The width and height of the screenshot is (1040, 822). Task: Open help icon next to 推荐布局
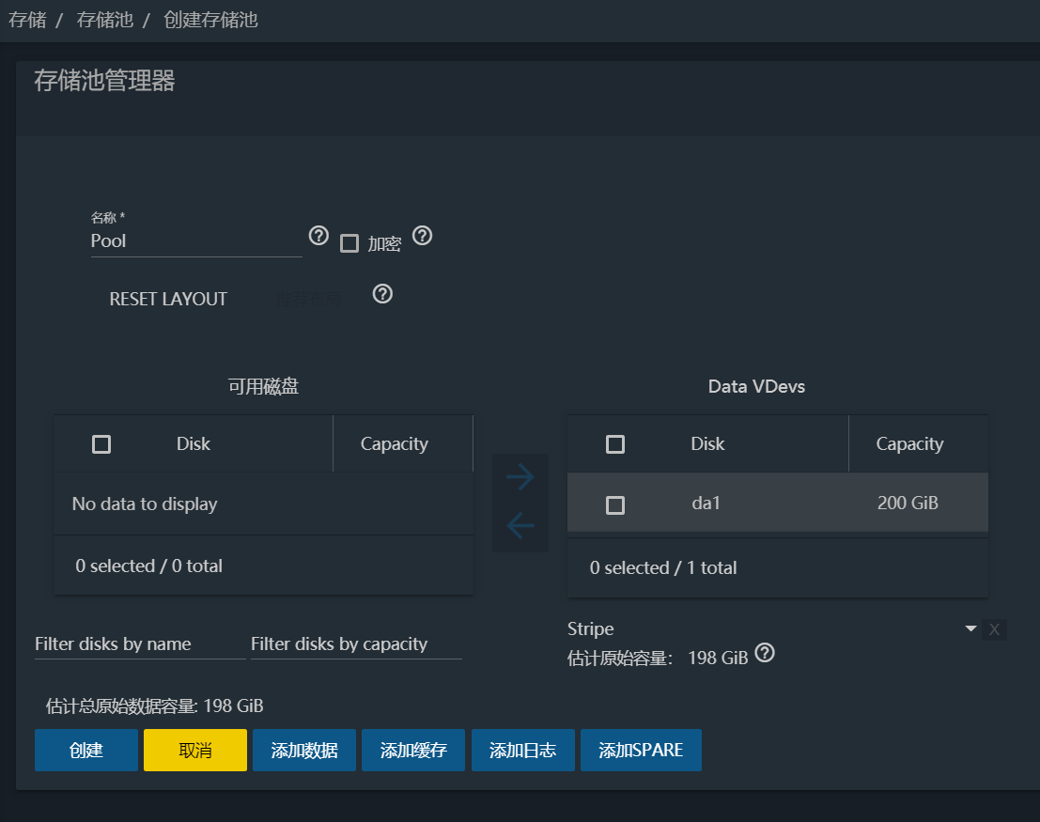coord(381,294)
